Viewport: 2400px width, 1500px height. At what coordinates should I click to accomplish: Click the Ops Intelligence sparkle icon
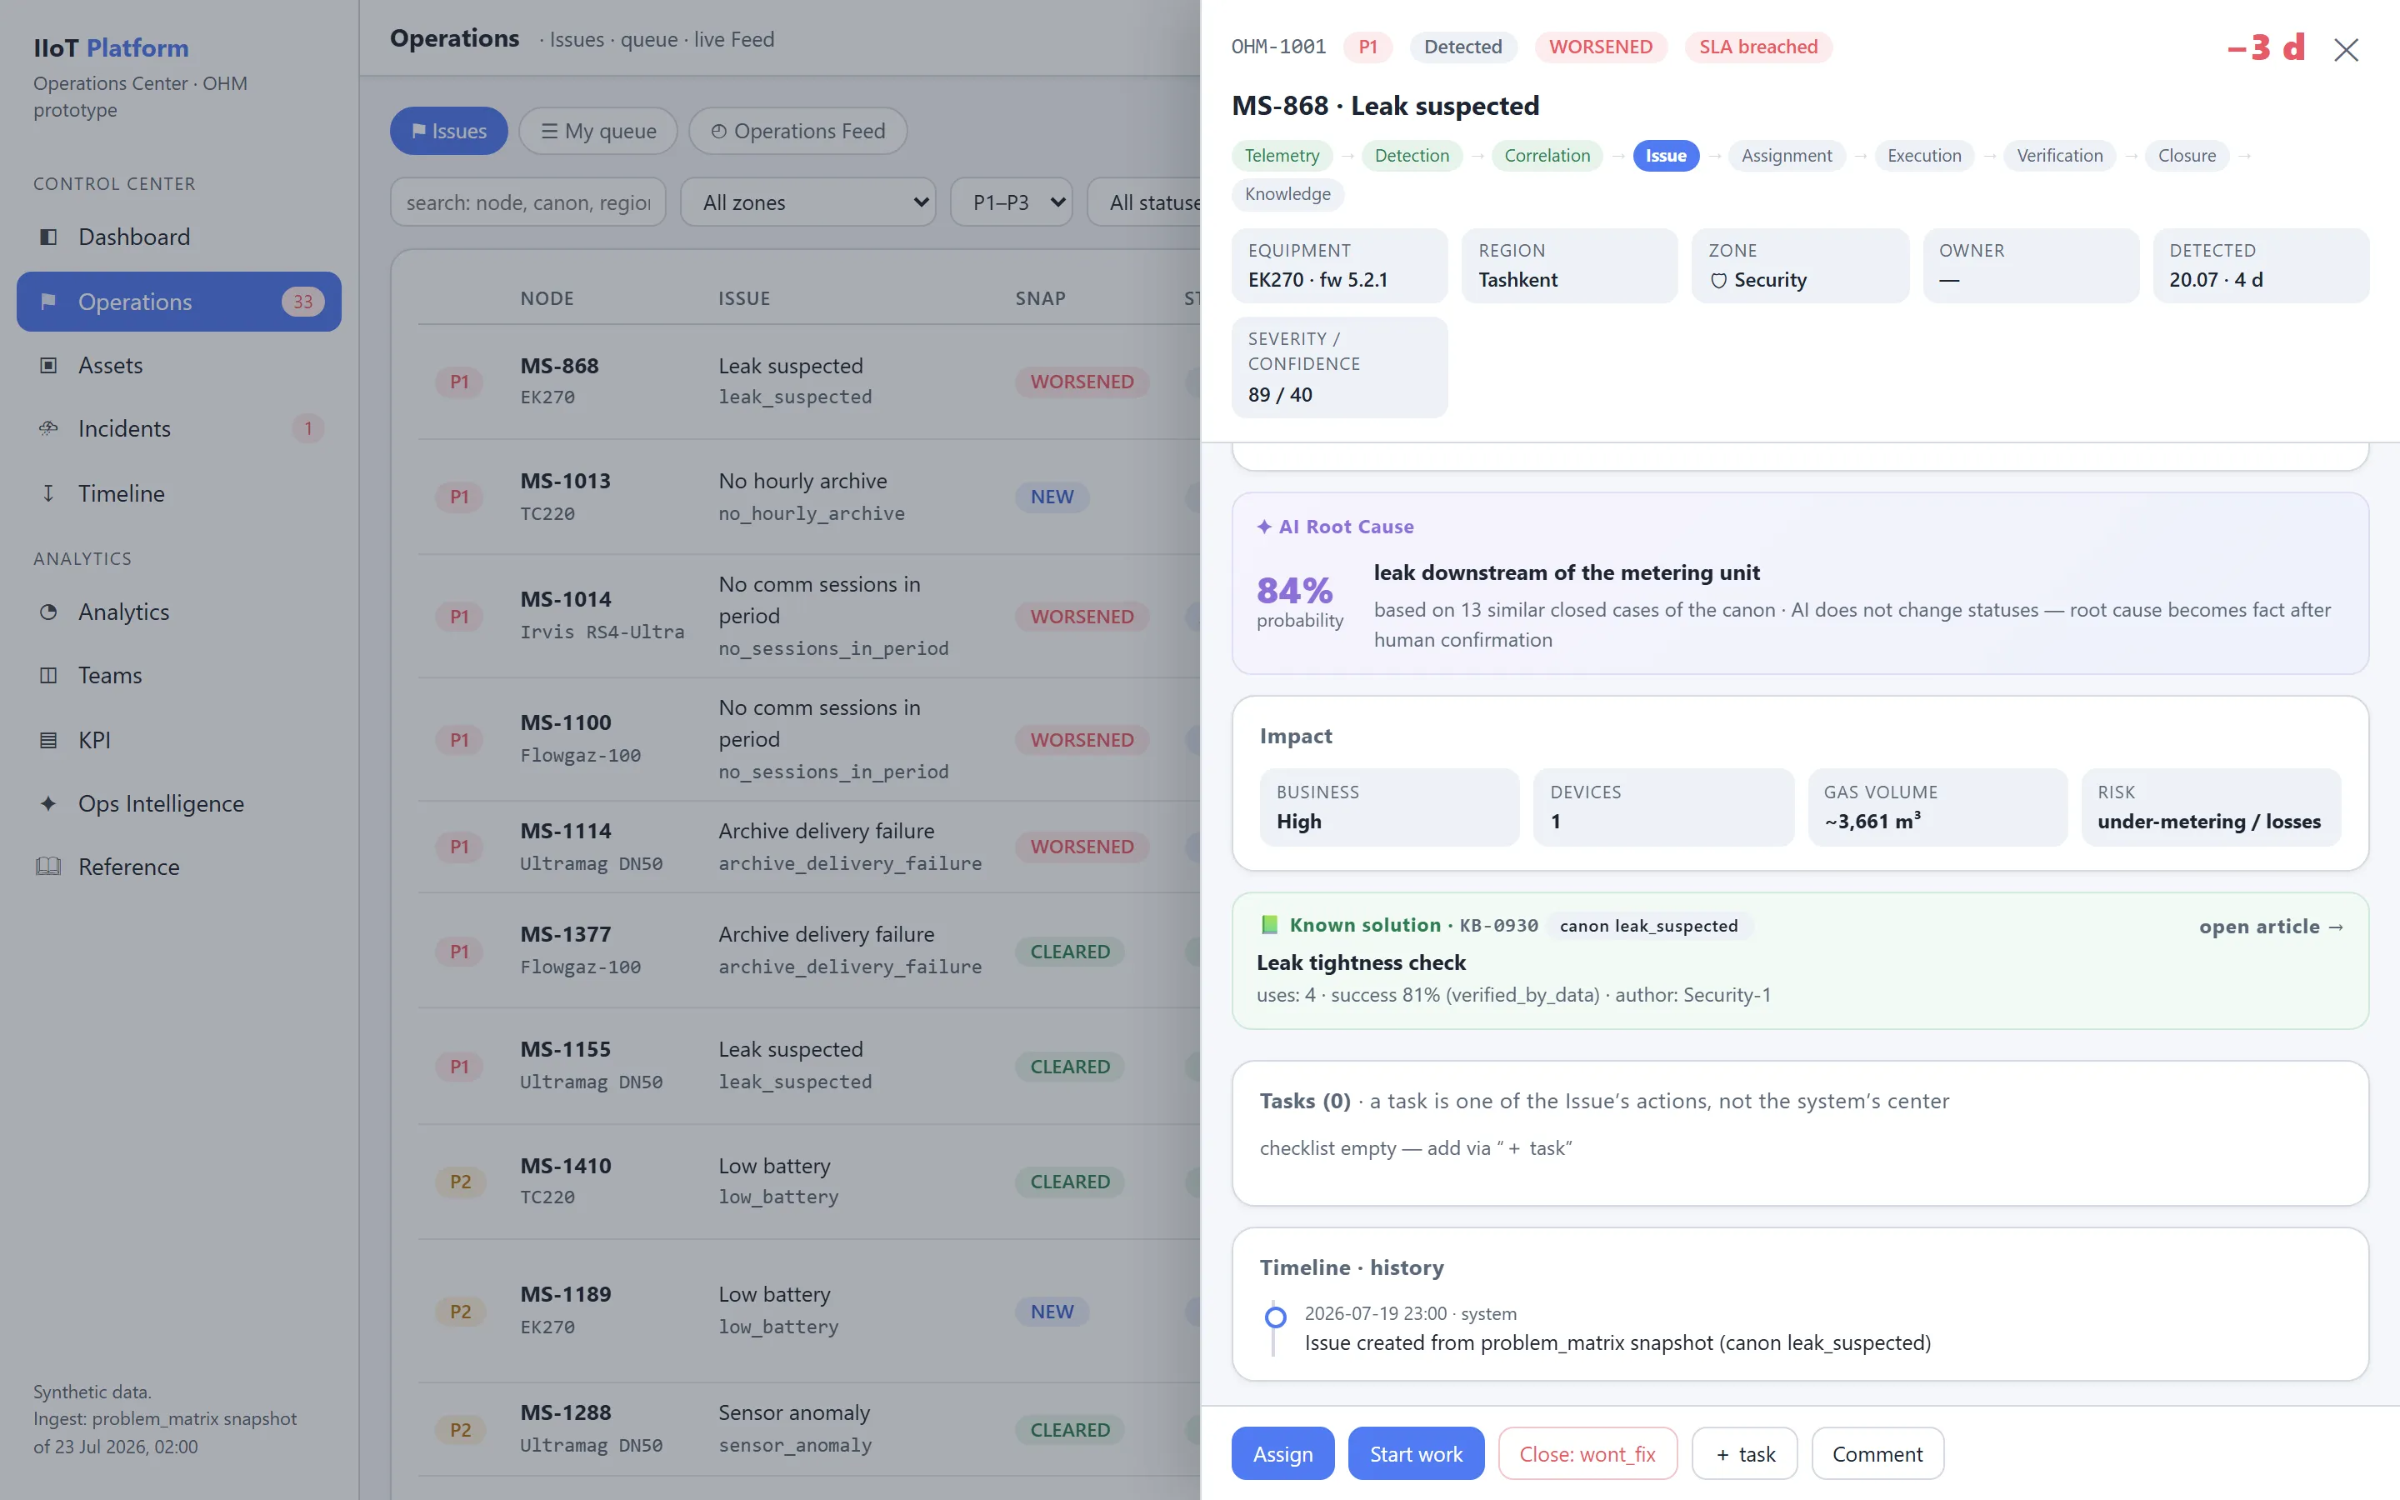coord(47,803)
